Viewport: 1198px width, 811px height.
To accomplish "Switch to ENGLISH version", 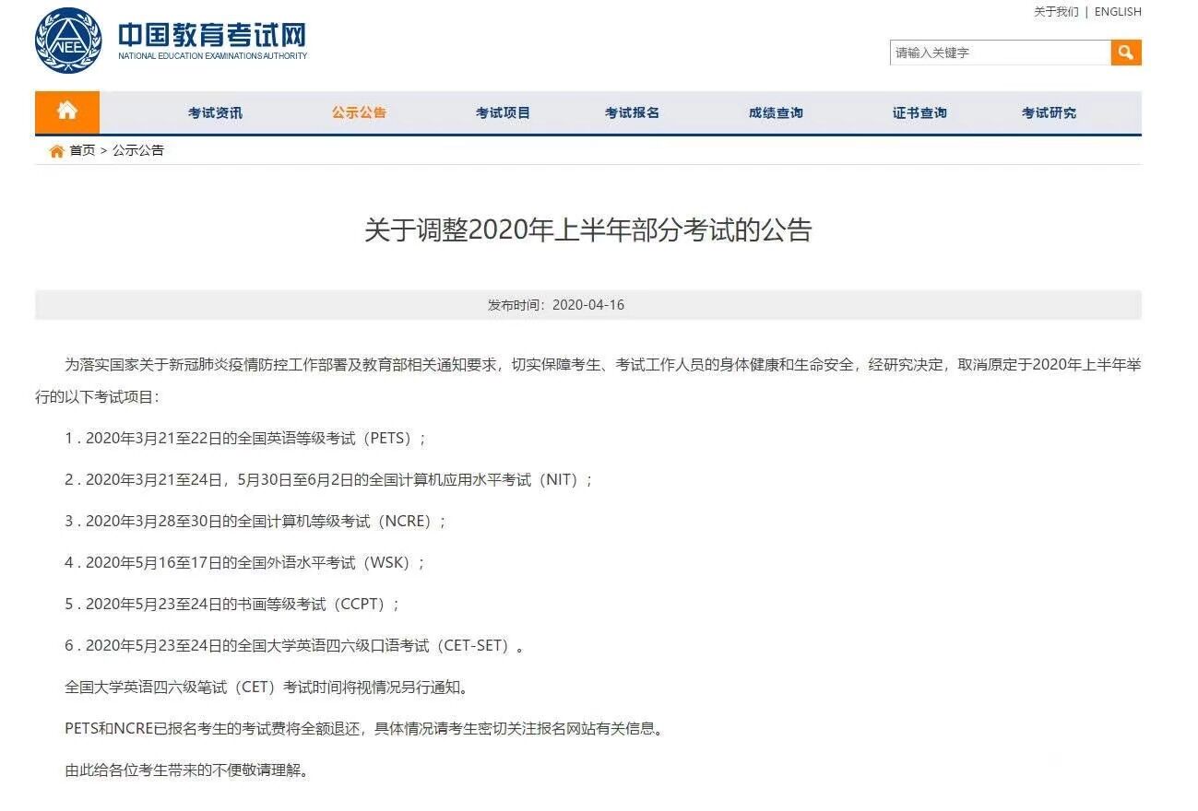I will point(1118,12).
